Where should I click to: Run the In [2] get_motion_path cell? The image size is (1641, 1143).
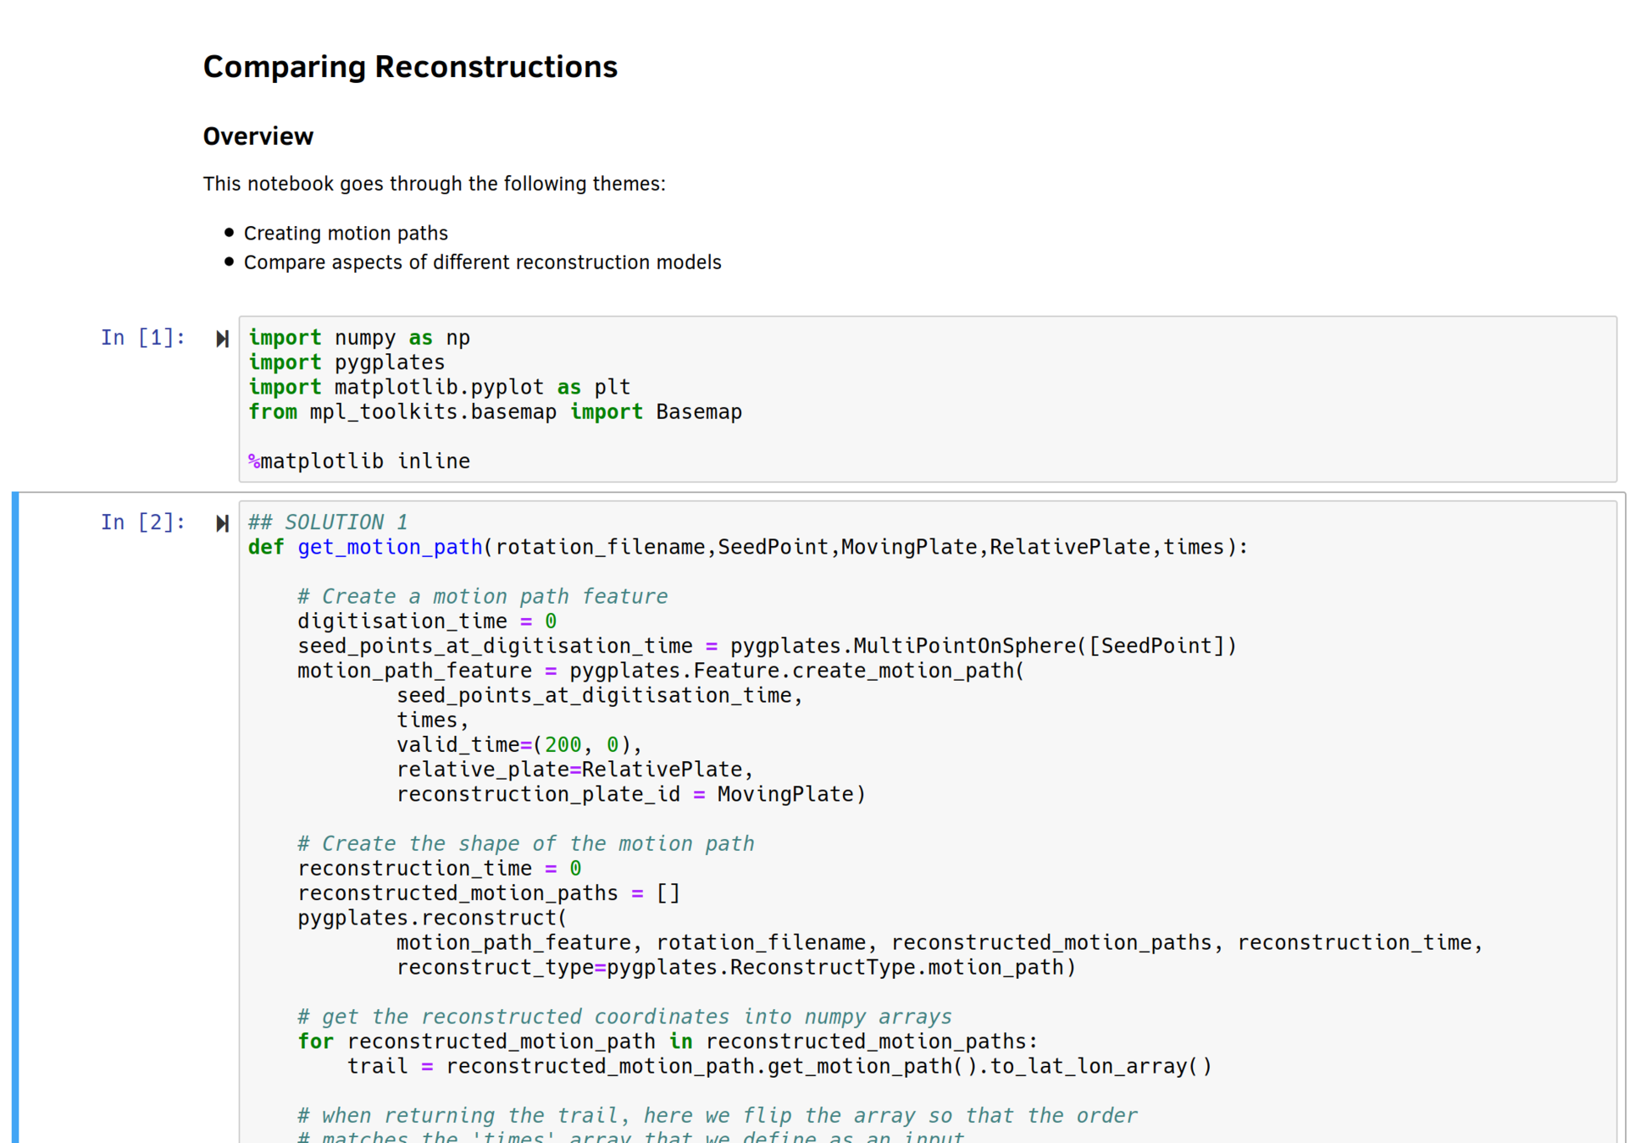point(222,523)
